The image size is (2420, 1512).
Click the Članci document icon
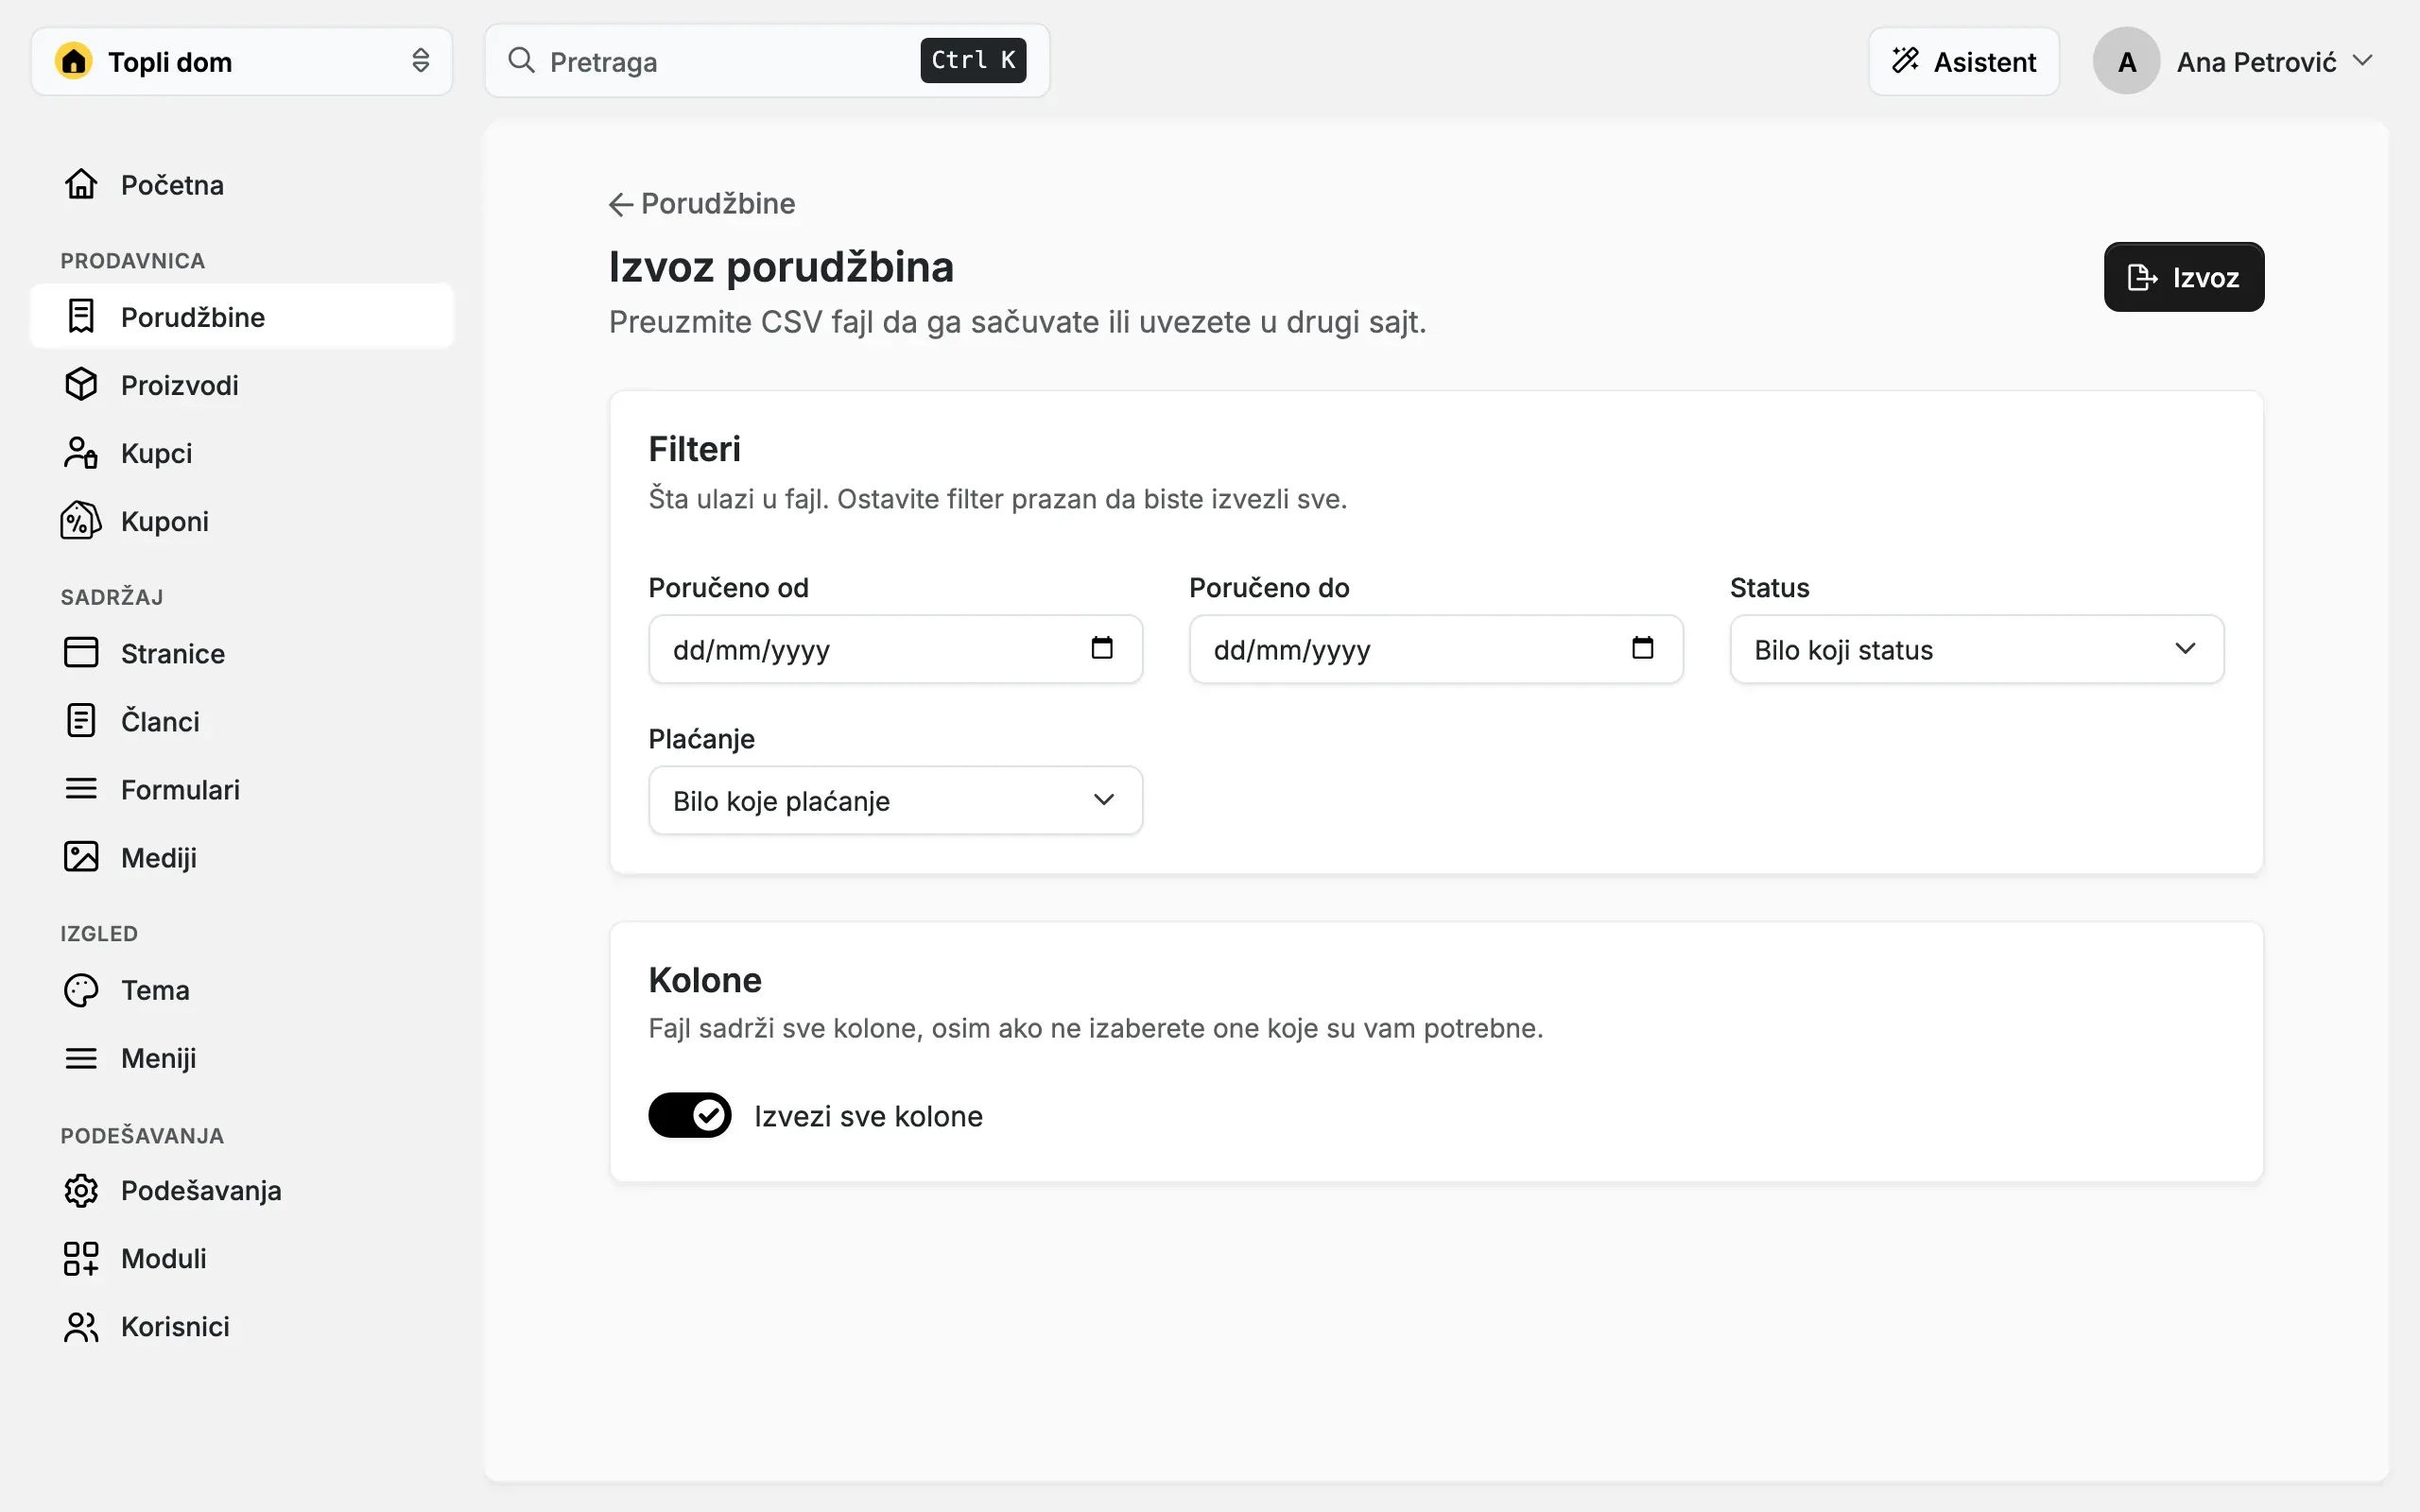click(81, 720)
